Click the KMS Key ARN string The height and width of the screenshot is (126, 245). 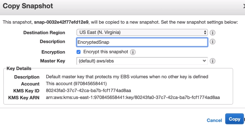point(133,98)
